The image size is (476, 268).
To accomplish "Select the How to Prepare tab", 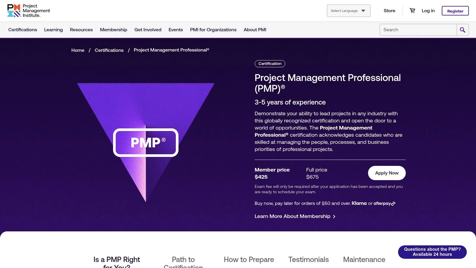I will coord(249,260).
